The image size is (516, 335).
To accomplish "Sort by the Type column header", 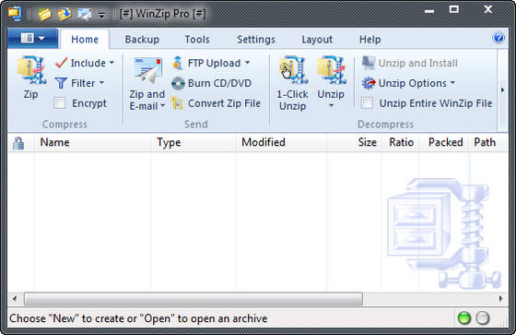I will pyautogui.click(x=193, y=142).
